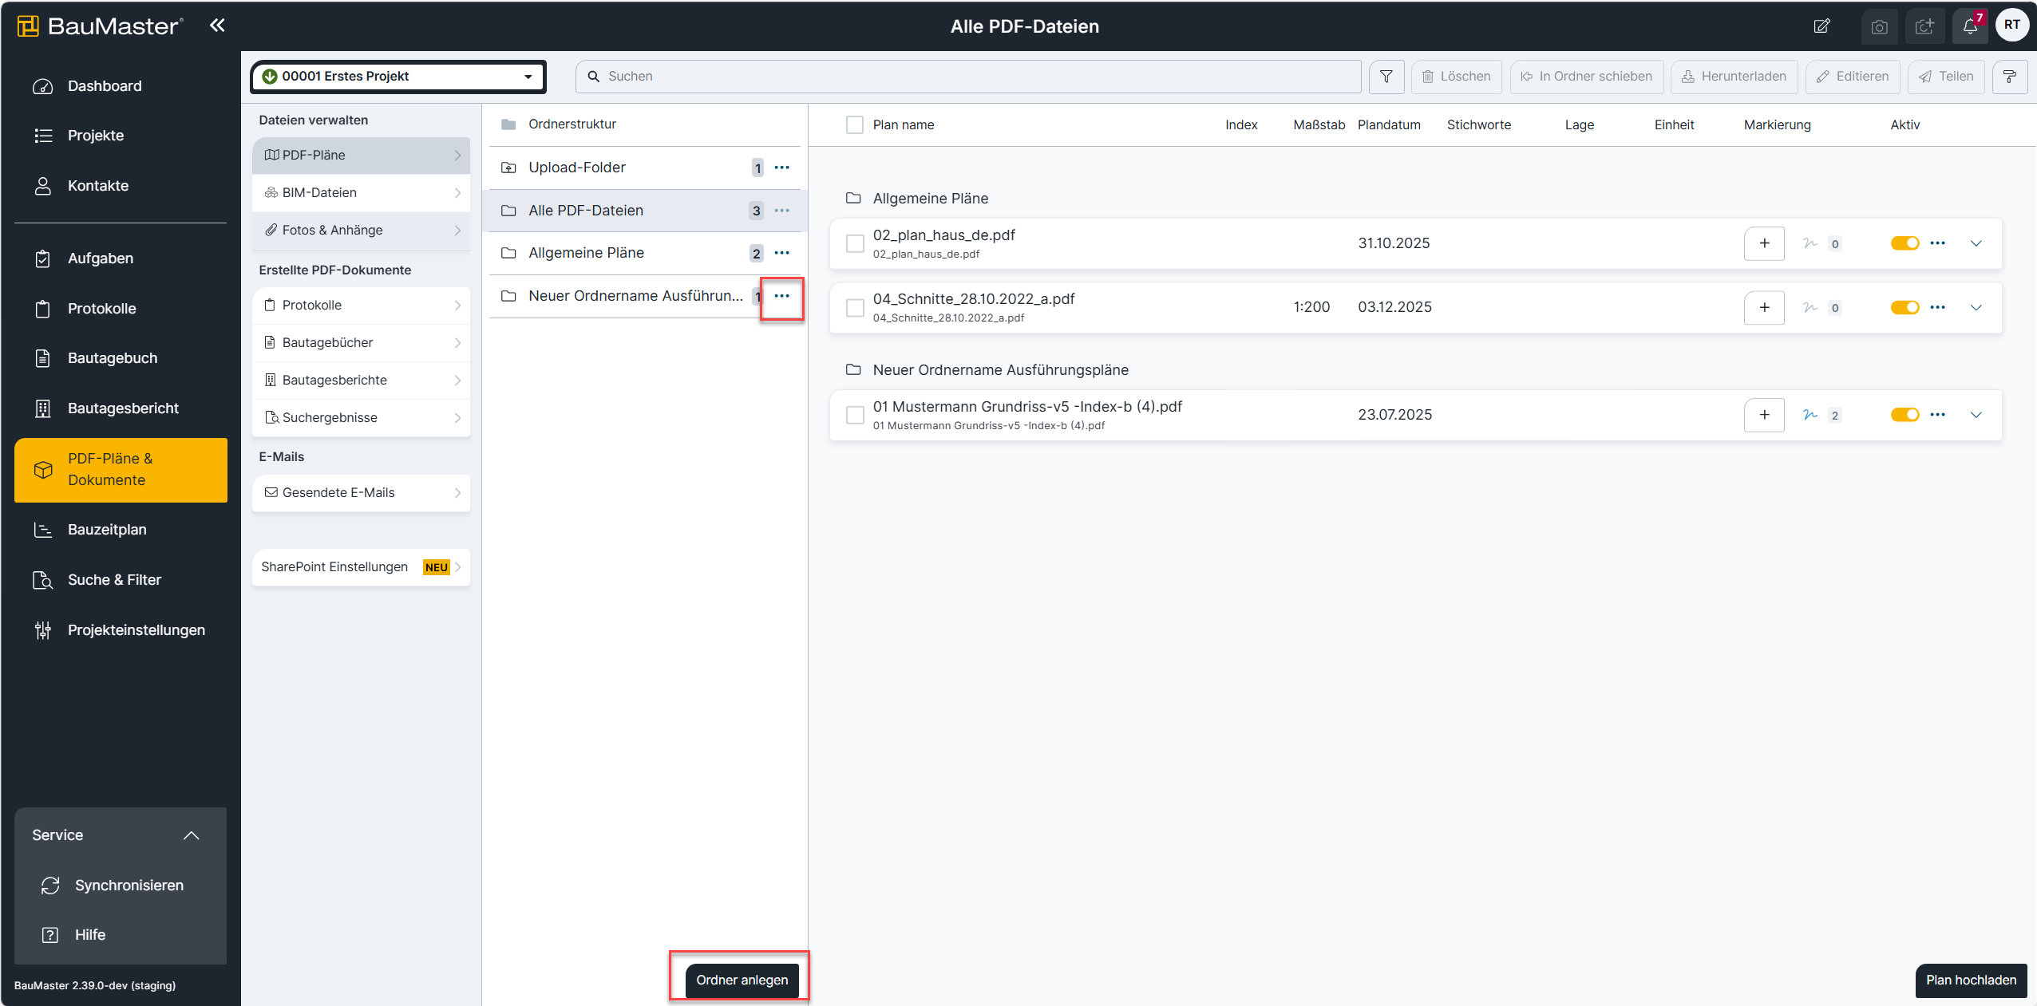This screenshot has height=1006, width=2037.
Task: Toggle active slider for 04_Schnitte plan
Action: click(x=1904, y=308)
